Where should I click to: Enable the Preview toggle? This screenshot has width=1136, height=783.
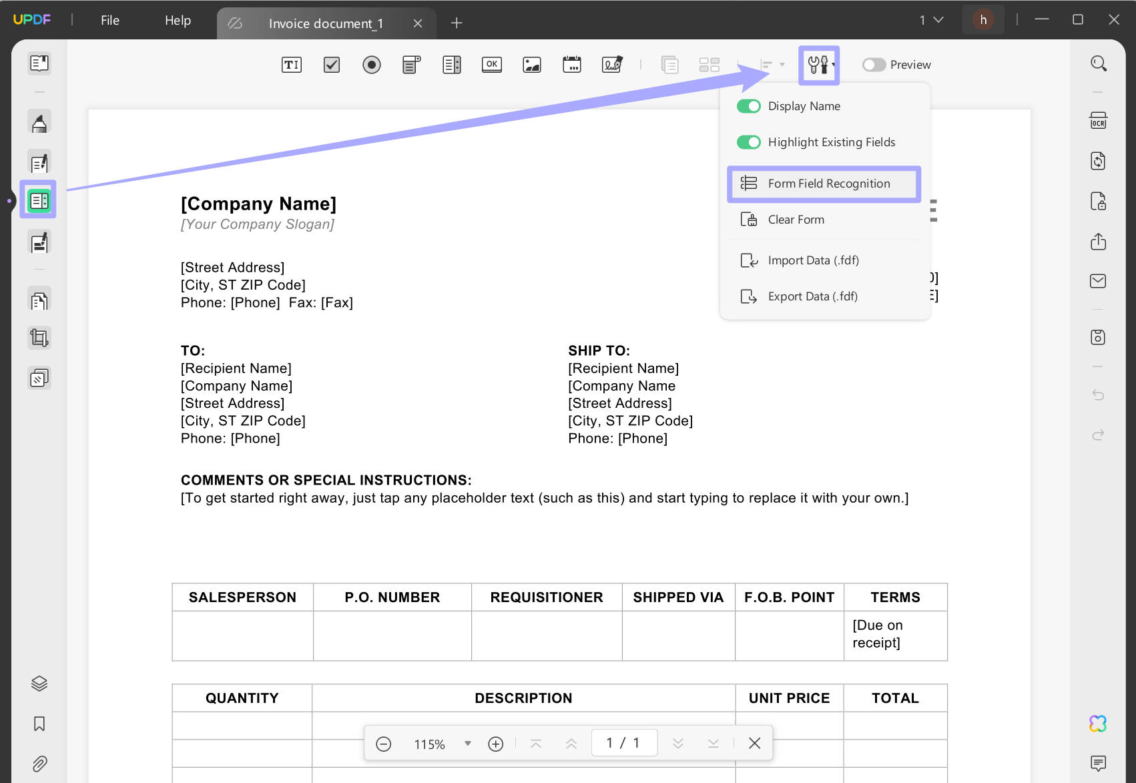874,64
